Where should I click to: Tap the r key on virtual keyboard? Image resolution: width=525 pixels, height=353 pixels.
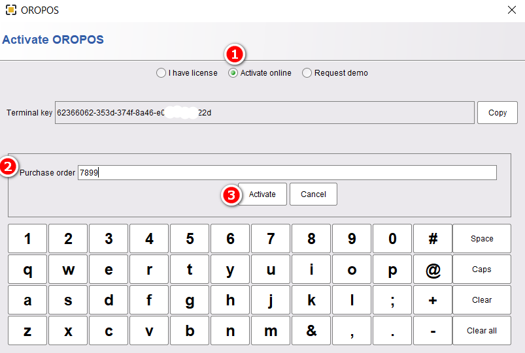(x=149, y=269)
